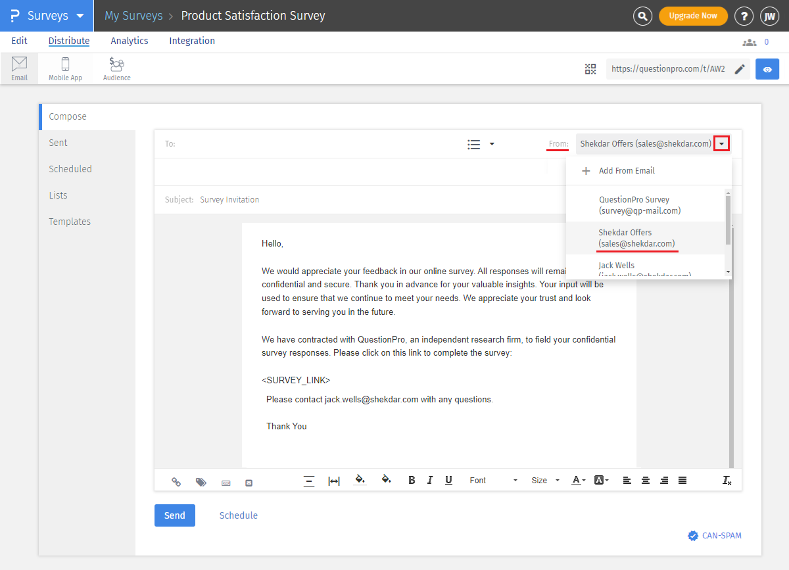Open the search icon in the top bar
The height and width of the screenshot is (570, 789).
642,15
